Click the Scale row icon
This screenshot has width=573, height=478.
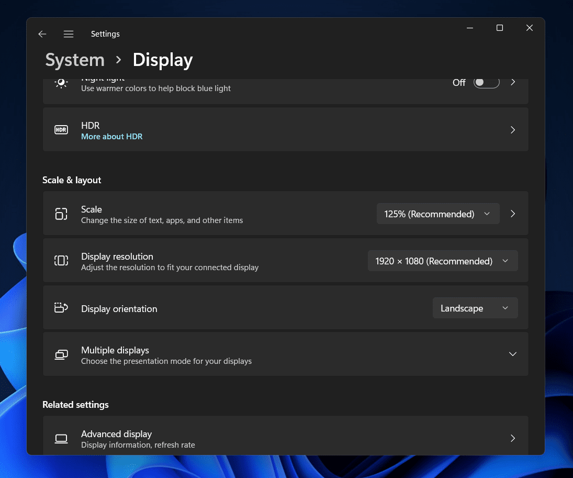(x=61, y=214)
